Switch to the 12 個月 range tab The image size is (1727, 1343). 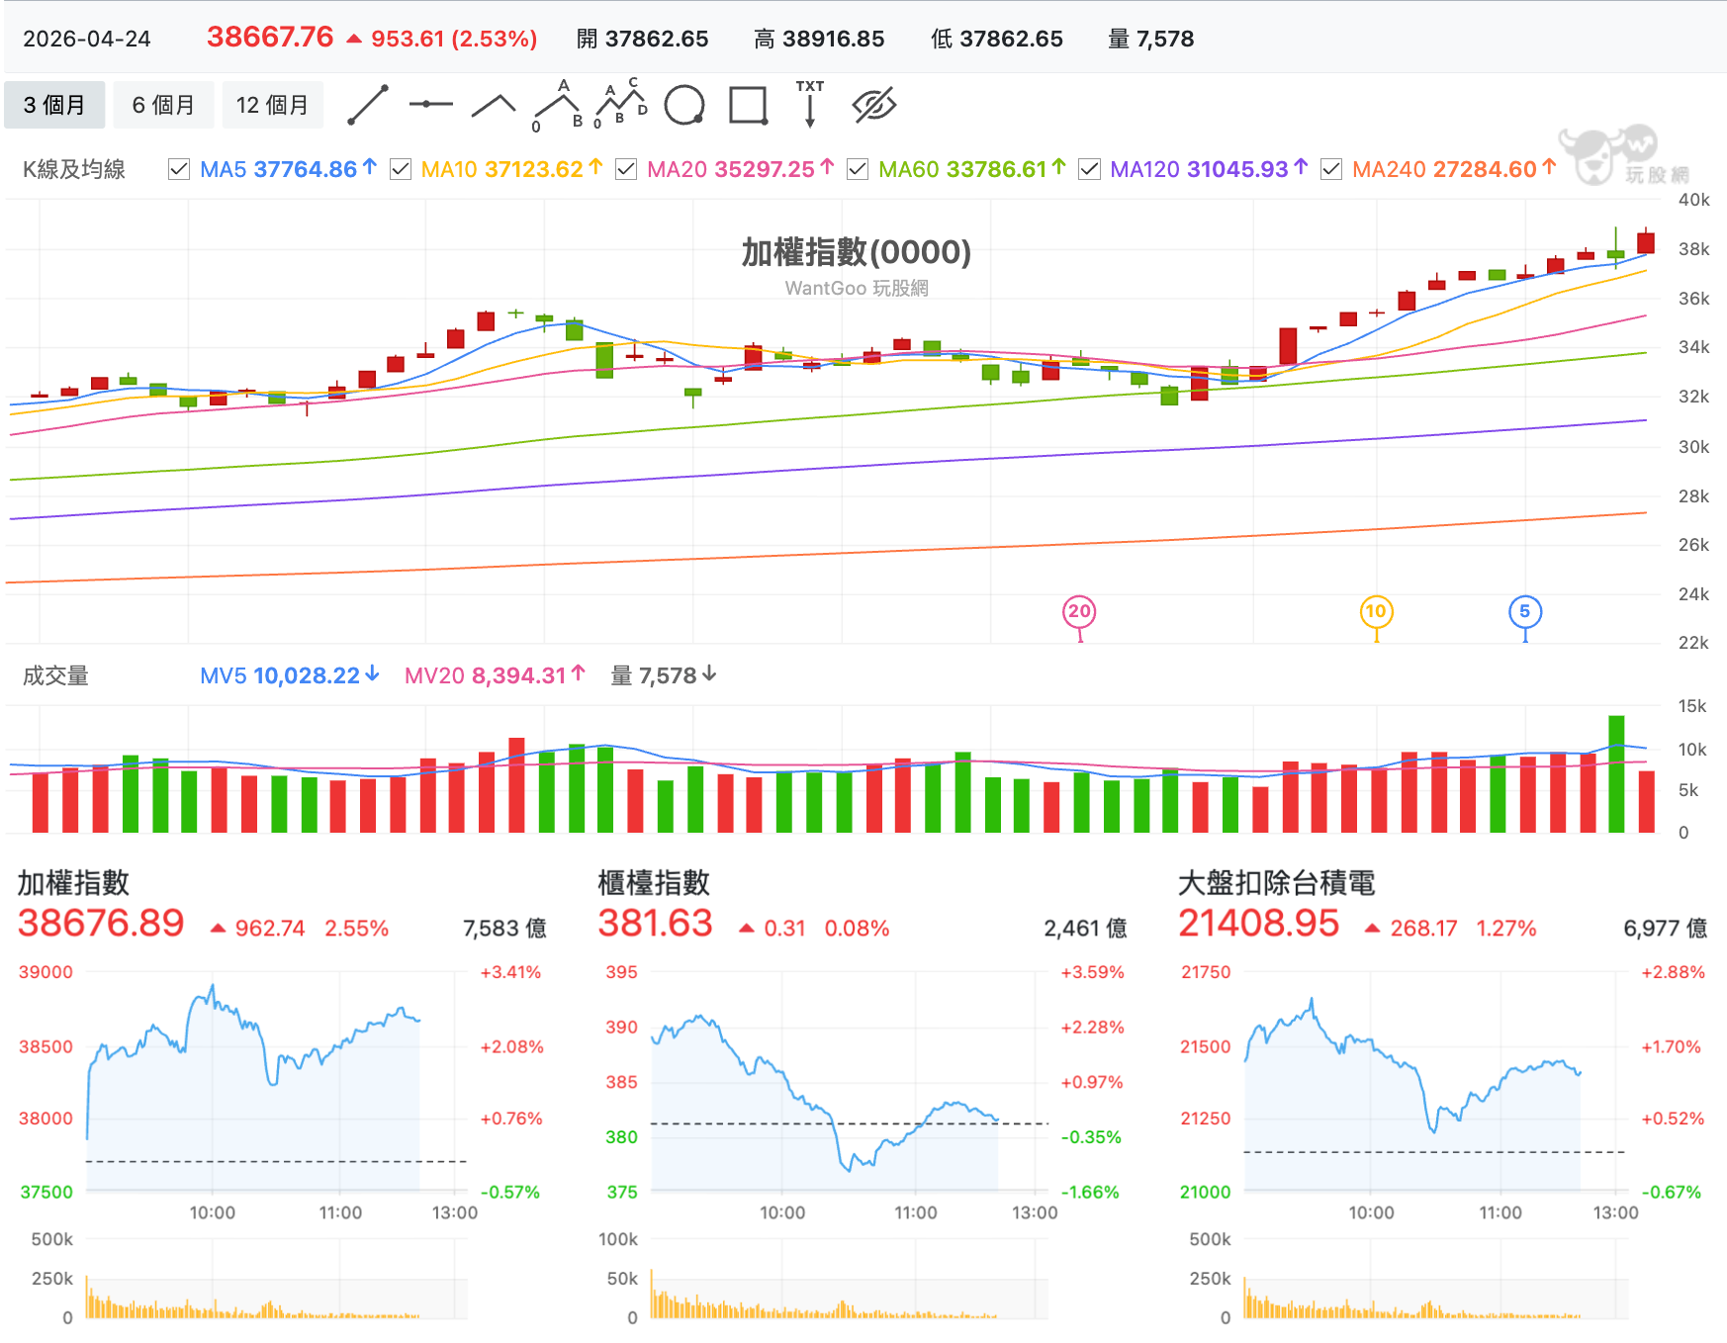[x=272, y=105]
